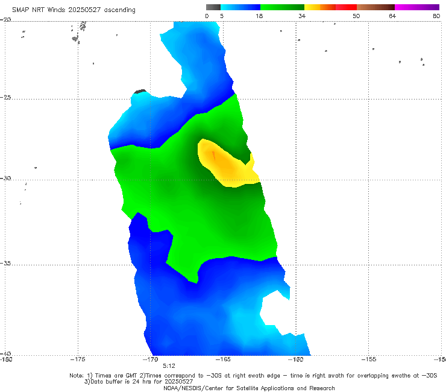Click the yellow segment of the color bar
446x392 pixels.
312,7
